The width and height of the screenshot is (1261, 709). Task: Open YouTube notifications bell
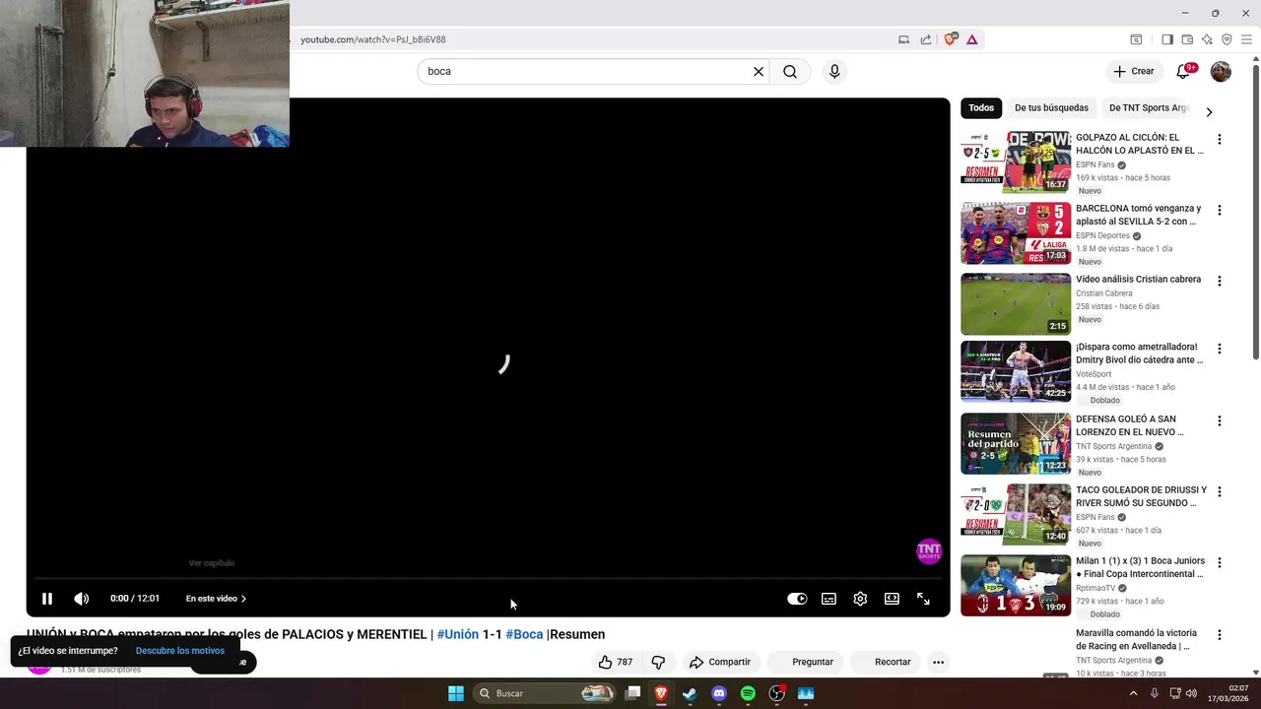[x=1184, y=71]
